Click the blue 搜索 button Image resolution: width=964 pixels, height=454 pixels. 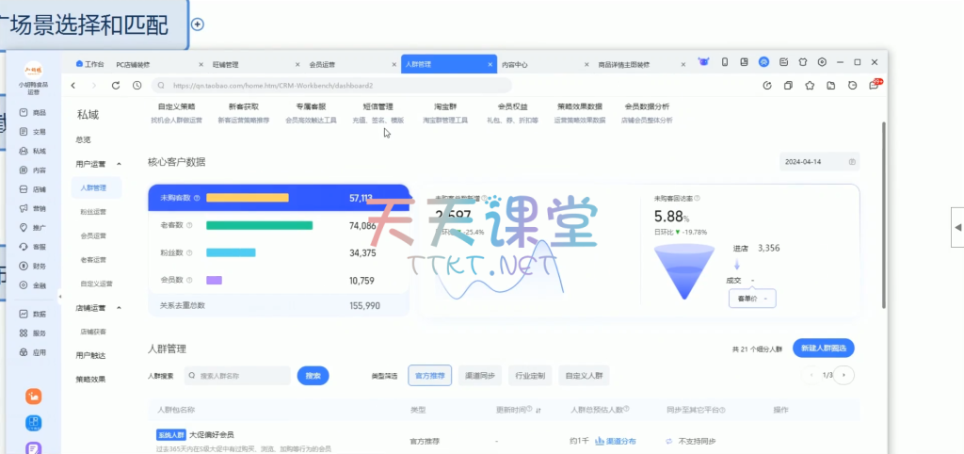tap(313, 376)
